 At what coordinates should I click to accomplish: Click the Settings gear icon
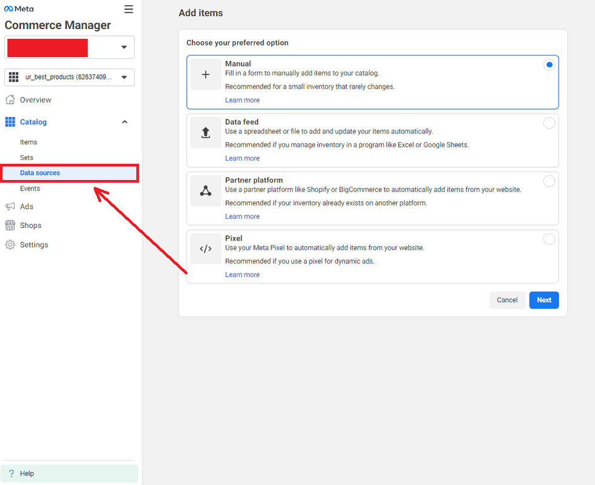coord(10,244)
